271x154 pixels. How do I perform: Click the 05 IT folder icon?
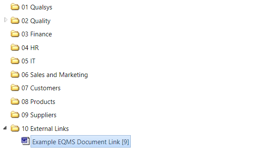15,61
